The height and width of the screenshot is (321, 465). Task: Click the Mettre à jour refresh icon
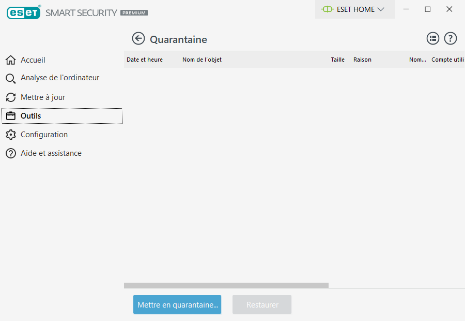tap(11, 97)
